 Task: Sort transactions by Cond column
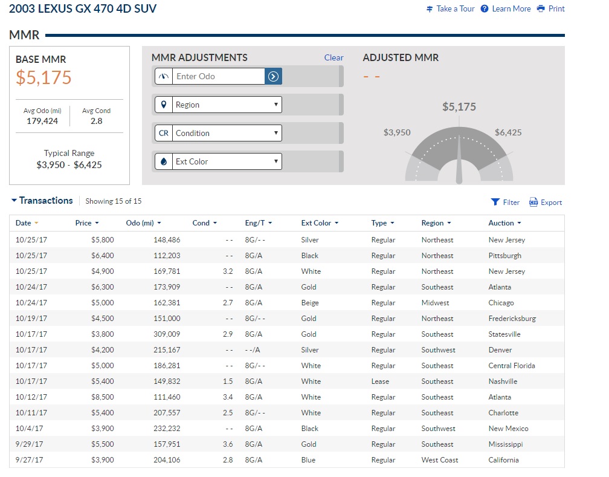[204, 222]
